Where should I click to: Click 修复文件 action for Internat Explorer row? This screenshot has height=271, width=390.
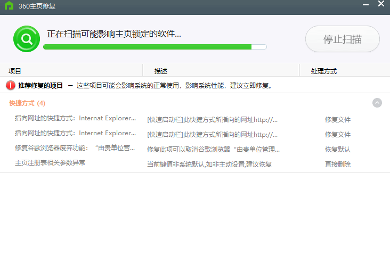pos(338,120)
